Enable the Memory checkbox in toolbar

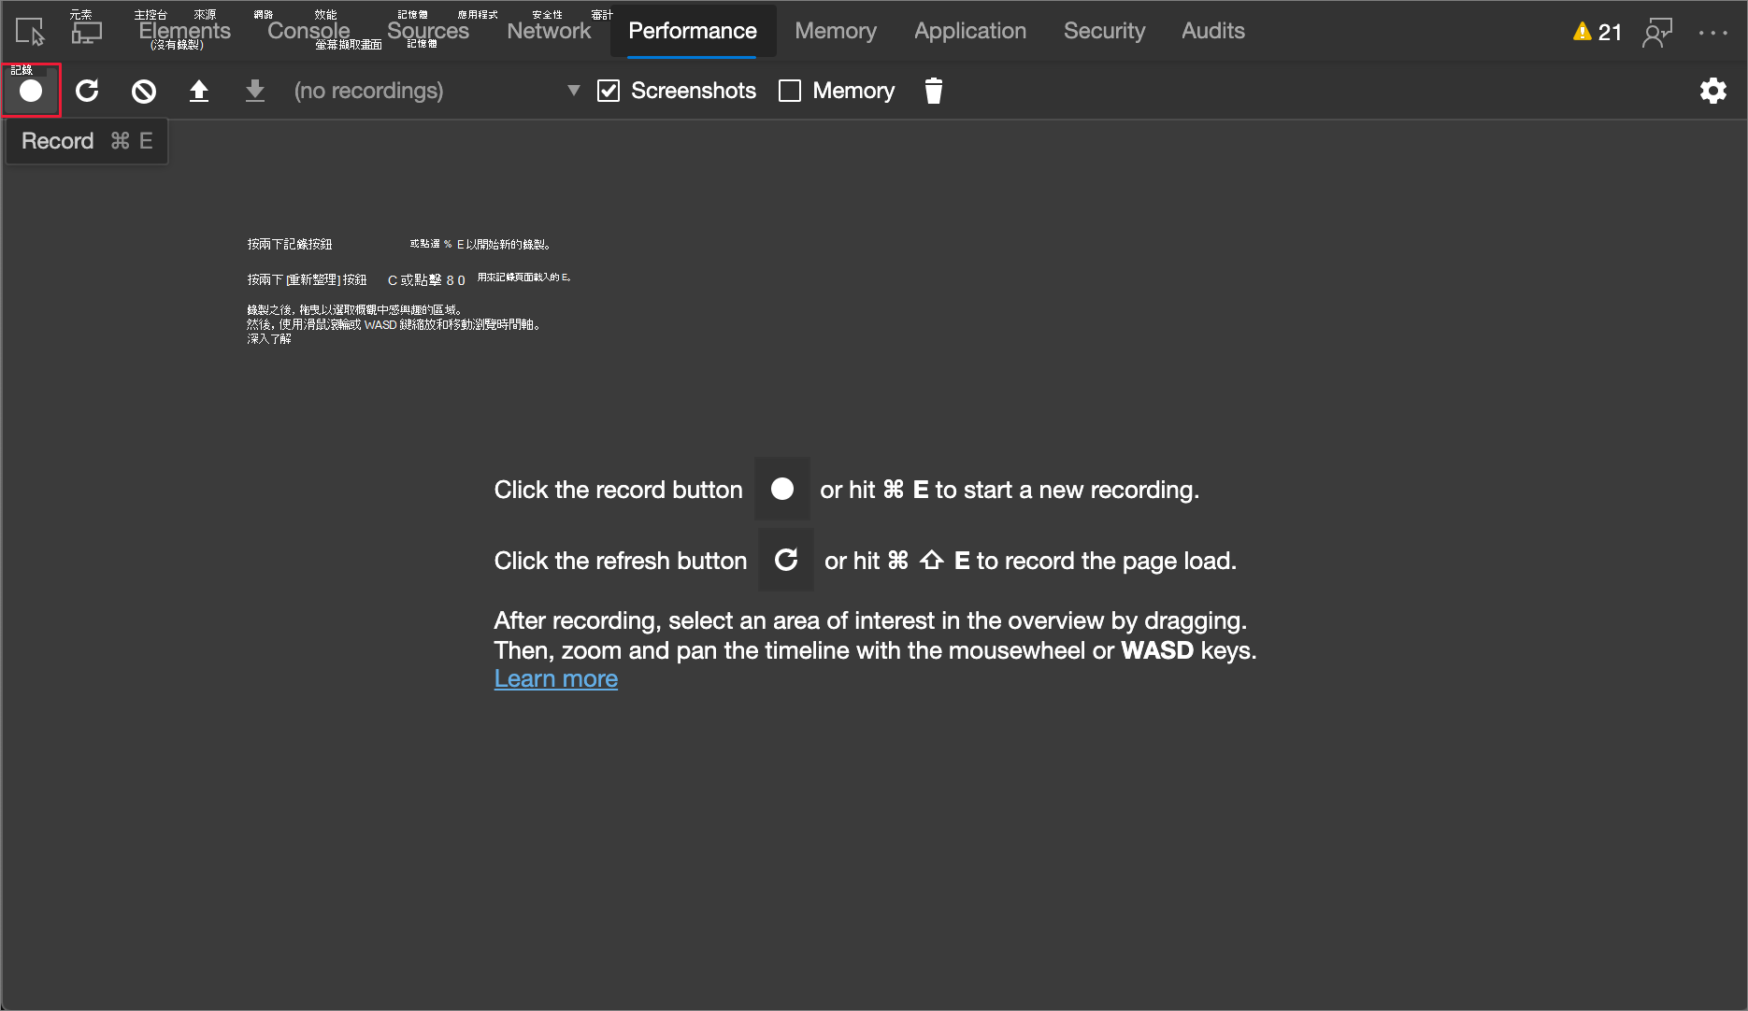[790, 91]
